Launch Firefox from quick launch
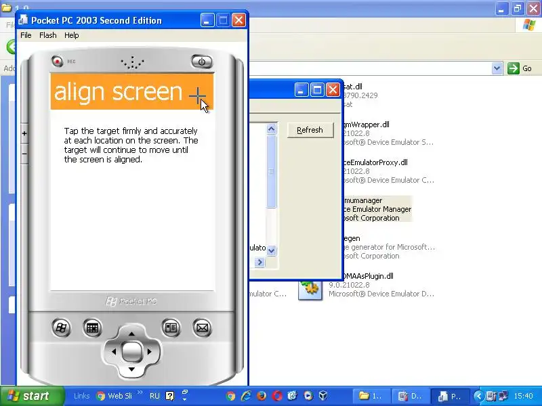Screen dimensions: 542x406 click(262, 396)
